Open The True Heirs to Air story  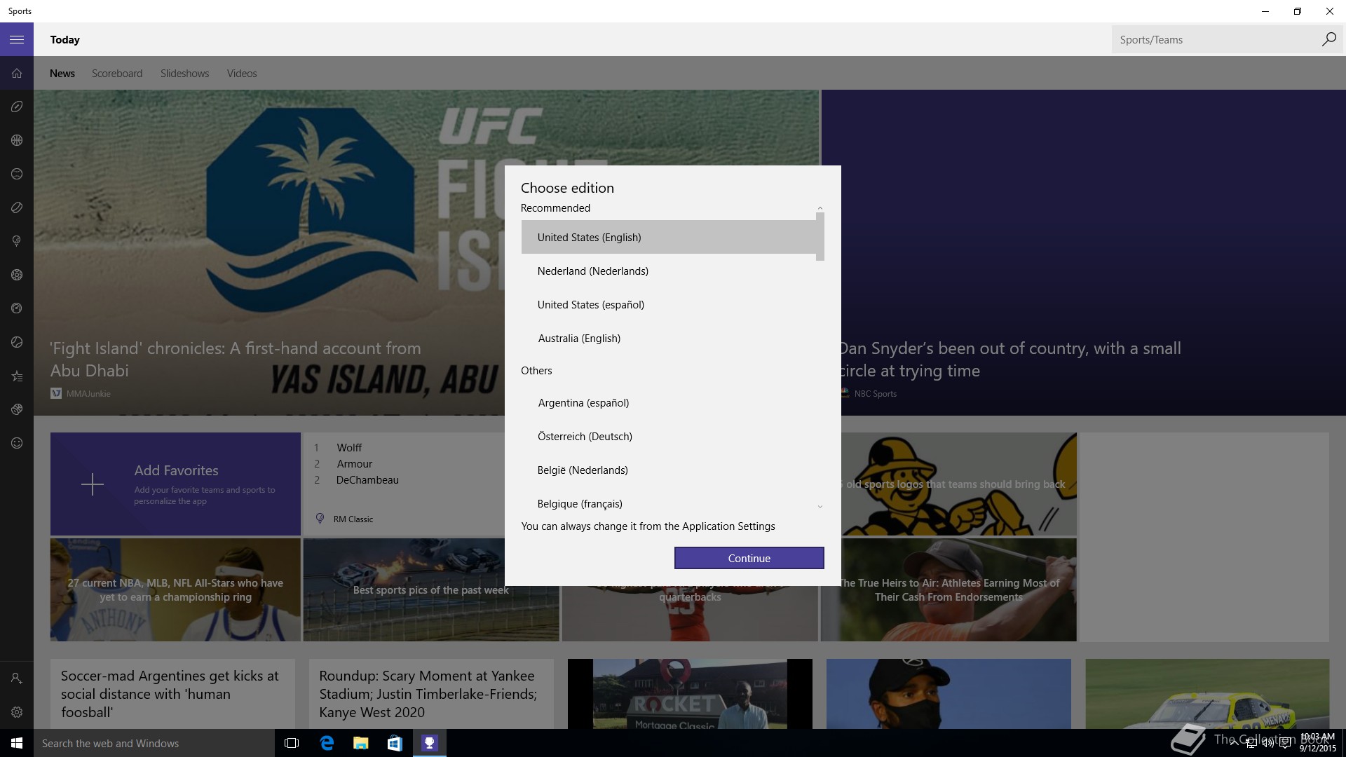(x=949, y=589)
